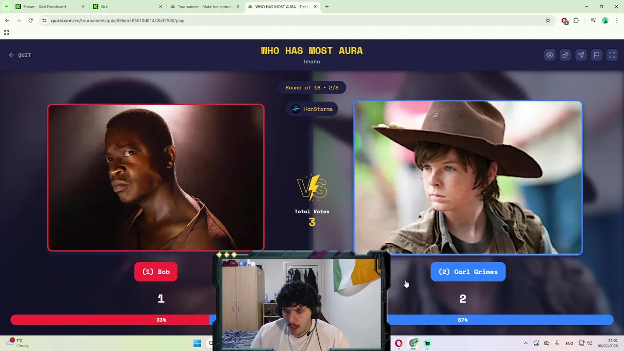Open the apps grid in bookmarks bar
This screenshot has height=351, width=624.
click(x=6, y=33)
